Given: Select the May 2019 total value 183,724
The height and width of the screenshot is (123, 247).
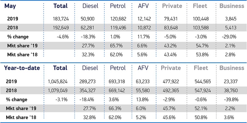Looking at the screenshot, I should (61, 19).
